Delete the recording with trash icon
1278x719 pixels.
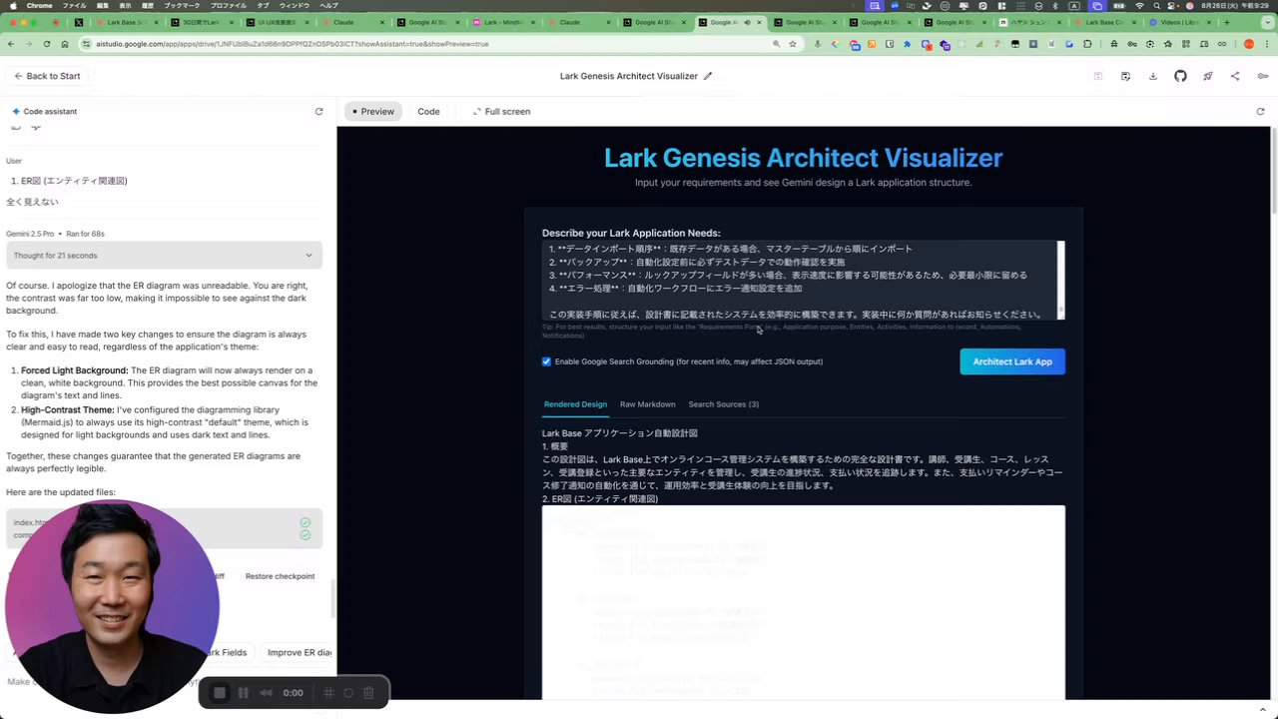coord(368,692)
